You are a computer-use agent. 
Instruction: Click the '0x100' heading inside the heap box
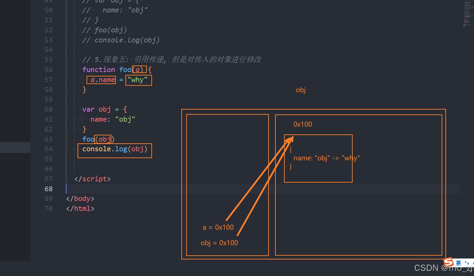[x=302, y=124]
